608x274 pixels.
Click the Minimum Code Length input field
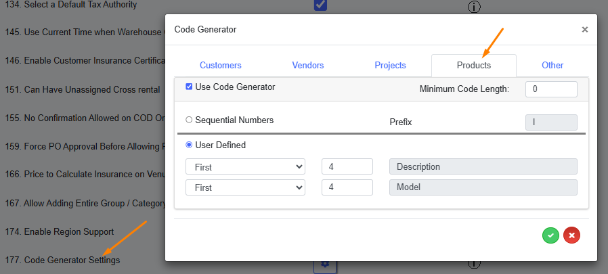pyautogui.click(x=550, y=89)
